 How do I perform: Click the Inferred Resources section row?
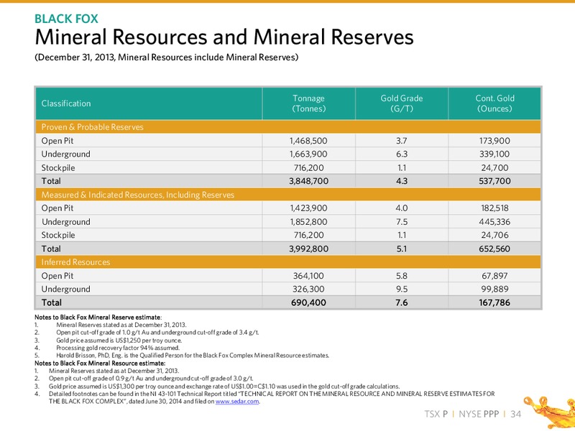click(x=288, y=262)
